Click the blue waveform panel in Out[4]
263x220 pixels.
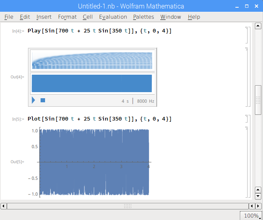click(92, 83)
